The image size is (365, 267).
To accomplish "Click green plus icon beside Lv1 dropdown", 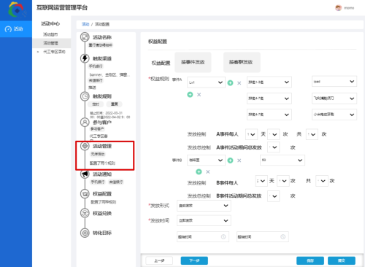I will tap(230, 83).
